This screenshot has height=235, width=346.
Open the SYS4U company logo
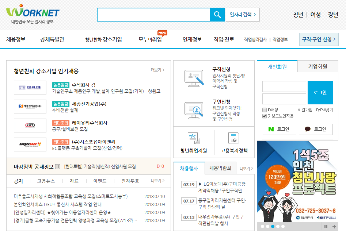[x=30, y=145]
